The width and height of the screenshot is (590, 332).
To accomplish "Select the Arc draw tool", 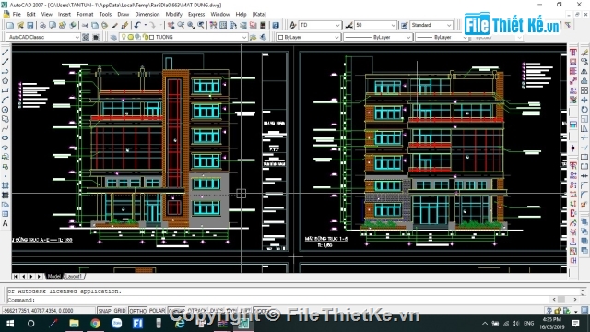I will tap(5, 100).
